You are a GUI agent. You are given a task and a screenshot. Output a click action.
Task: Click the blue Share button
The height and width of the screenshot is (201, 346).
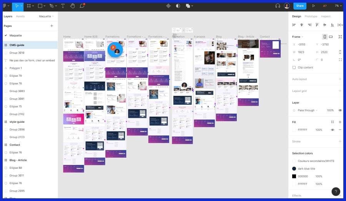(299, 6)
